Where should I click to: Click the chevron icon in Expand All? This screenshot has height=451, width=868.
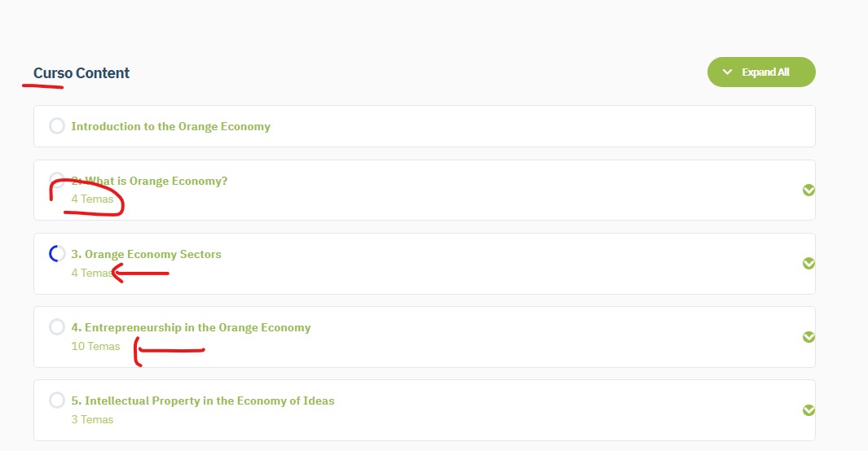[x=727, y=72]
